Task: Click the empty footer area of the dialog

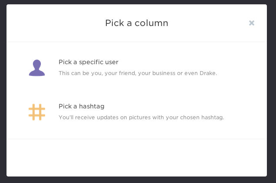Action: tap(137, 157)
